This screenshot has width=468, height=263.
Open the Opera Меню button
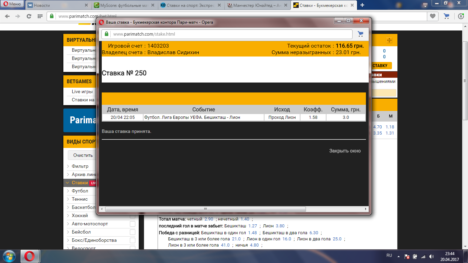(12, 4)
